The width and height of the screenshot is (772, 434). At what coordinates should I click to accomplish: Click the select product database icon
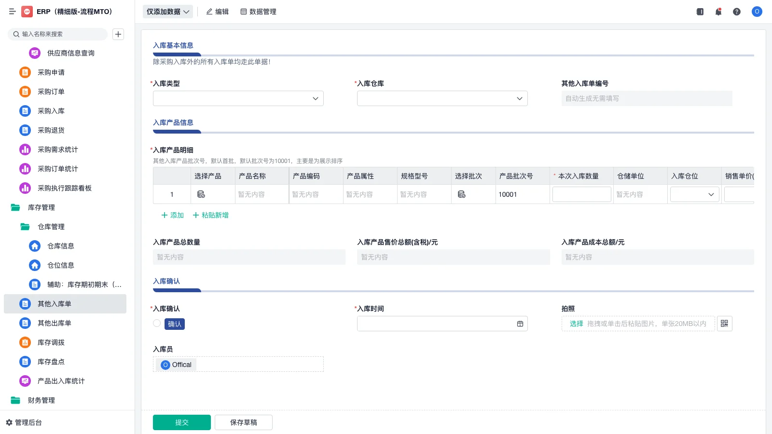[201, 194]
